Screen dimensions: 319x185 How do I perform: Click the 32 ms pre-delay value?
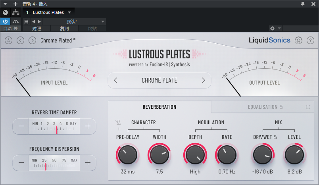tap(127, 172)
